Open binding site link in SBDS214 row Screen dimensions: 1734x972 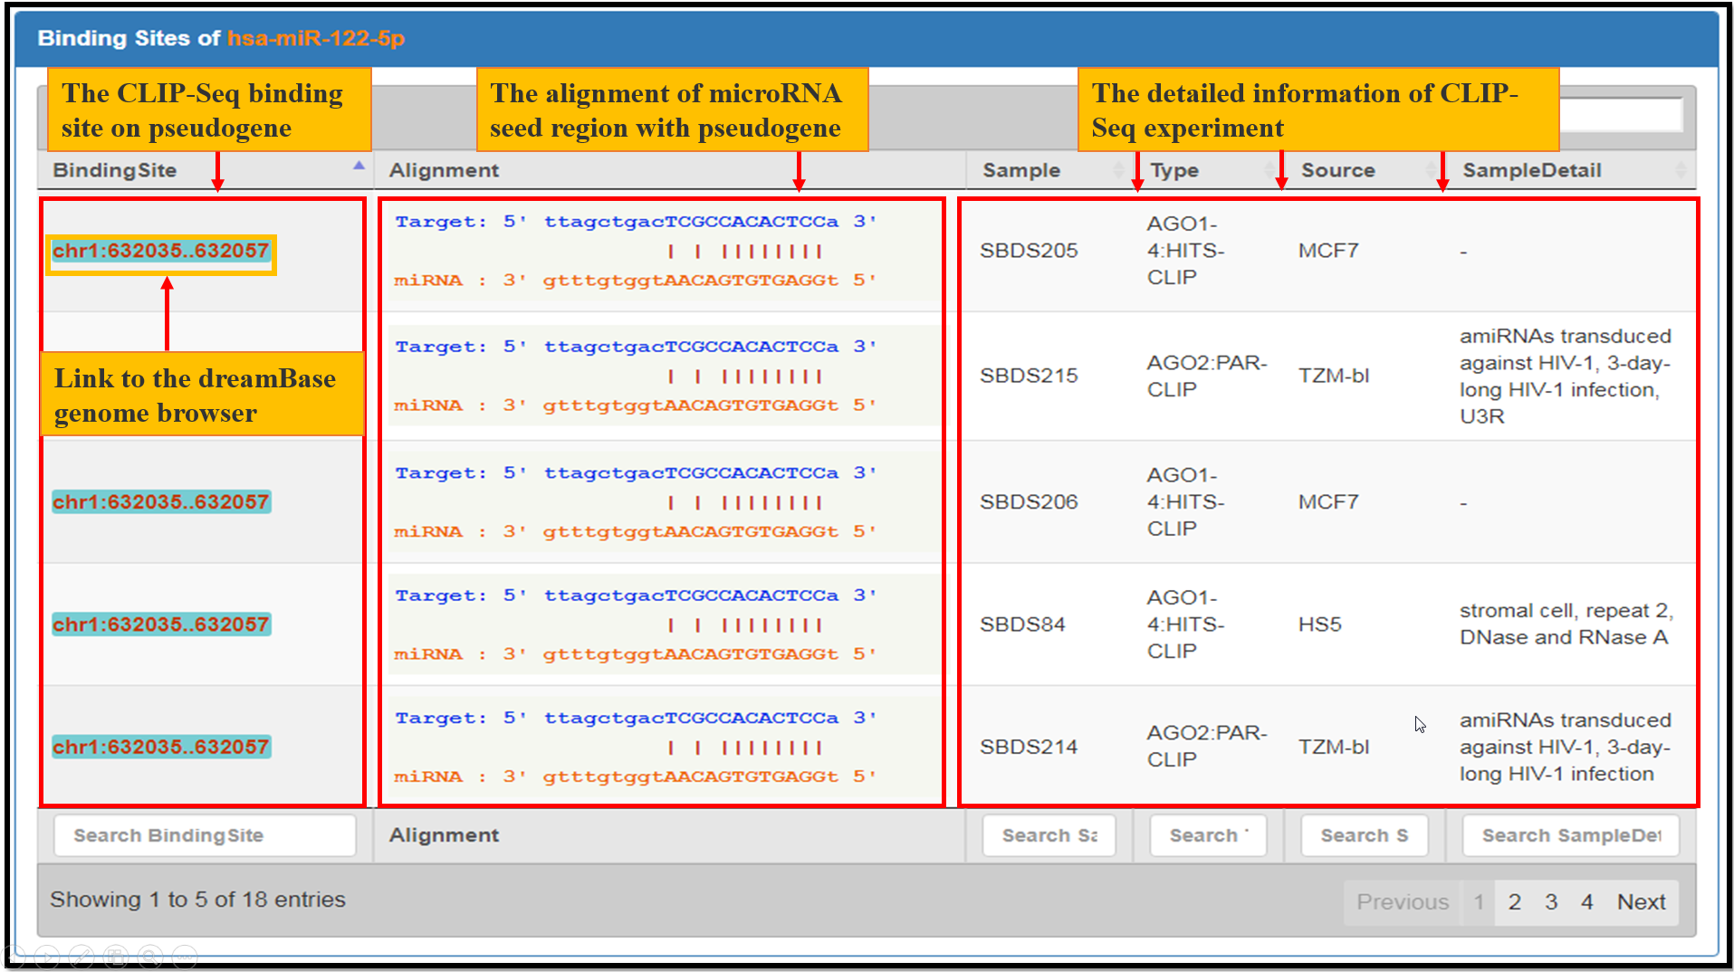click(160, 748)
